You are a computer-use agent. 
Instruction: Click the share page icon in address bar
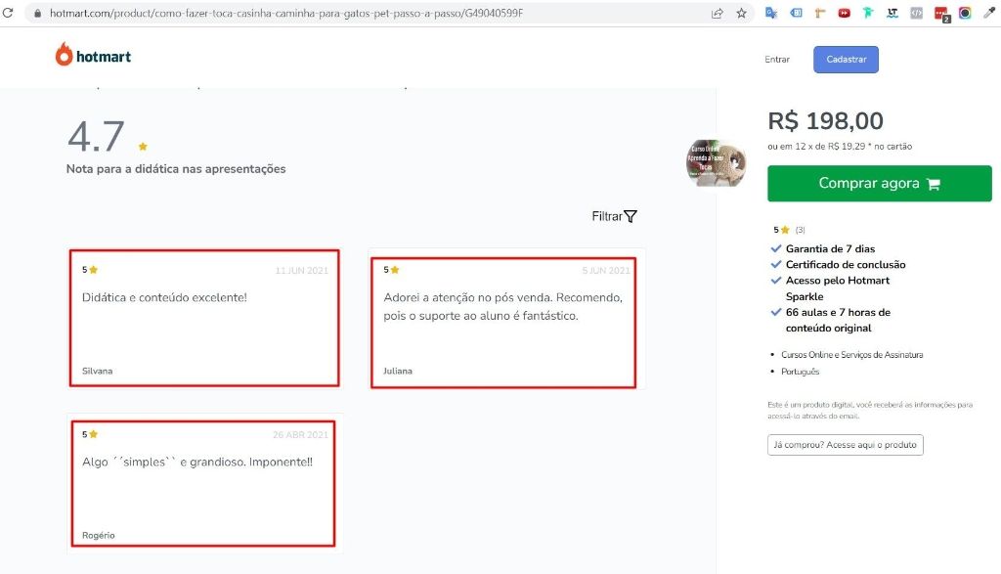coord(718,13)
